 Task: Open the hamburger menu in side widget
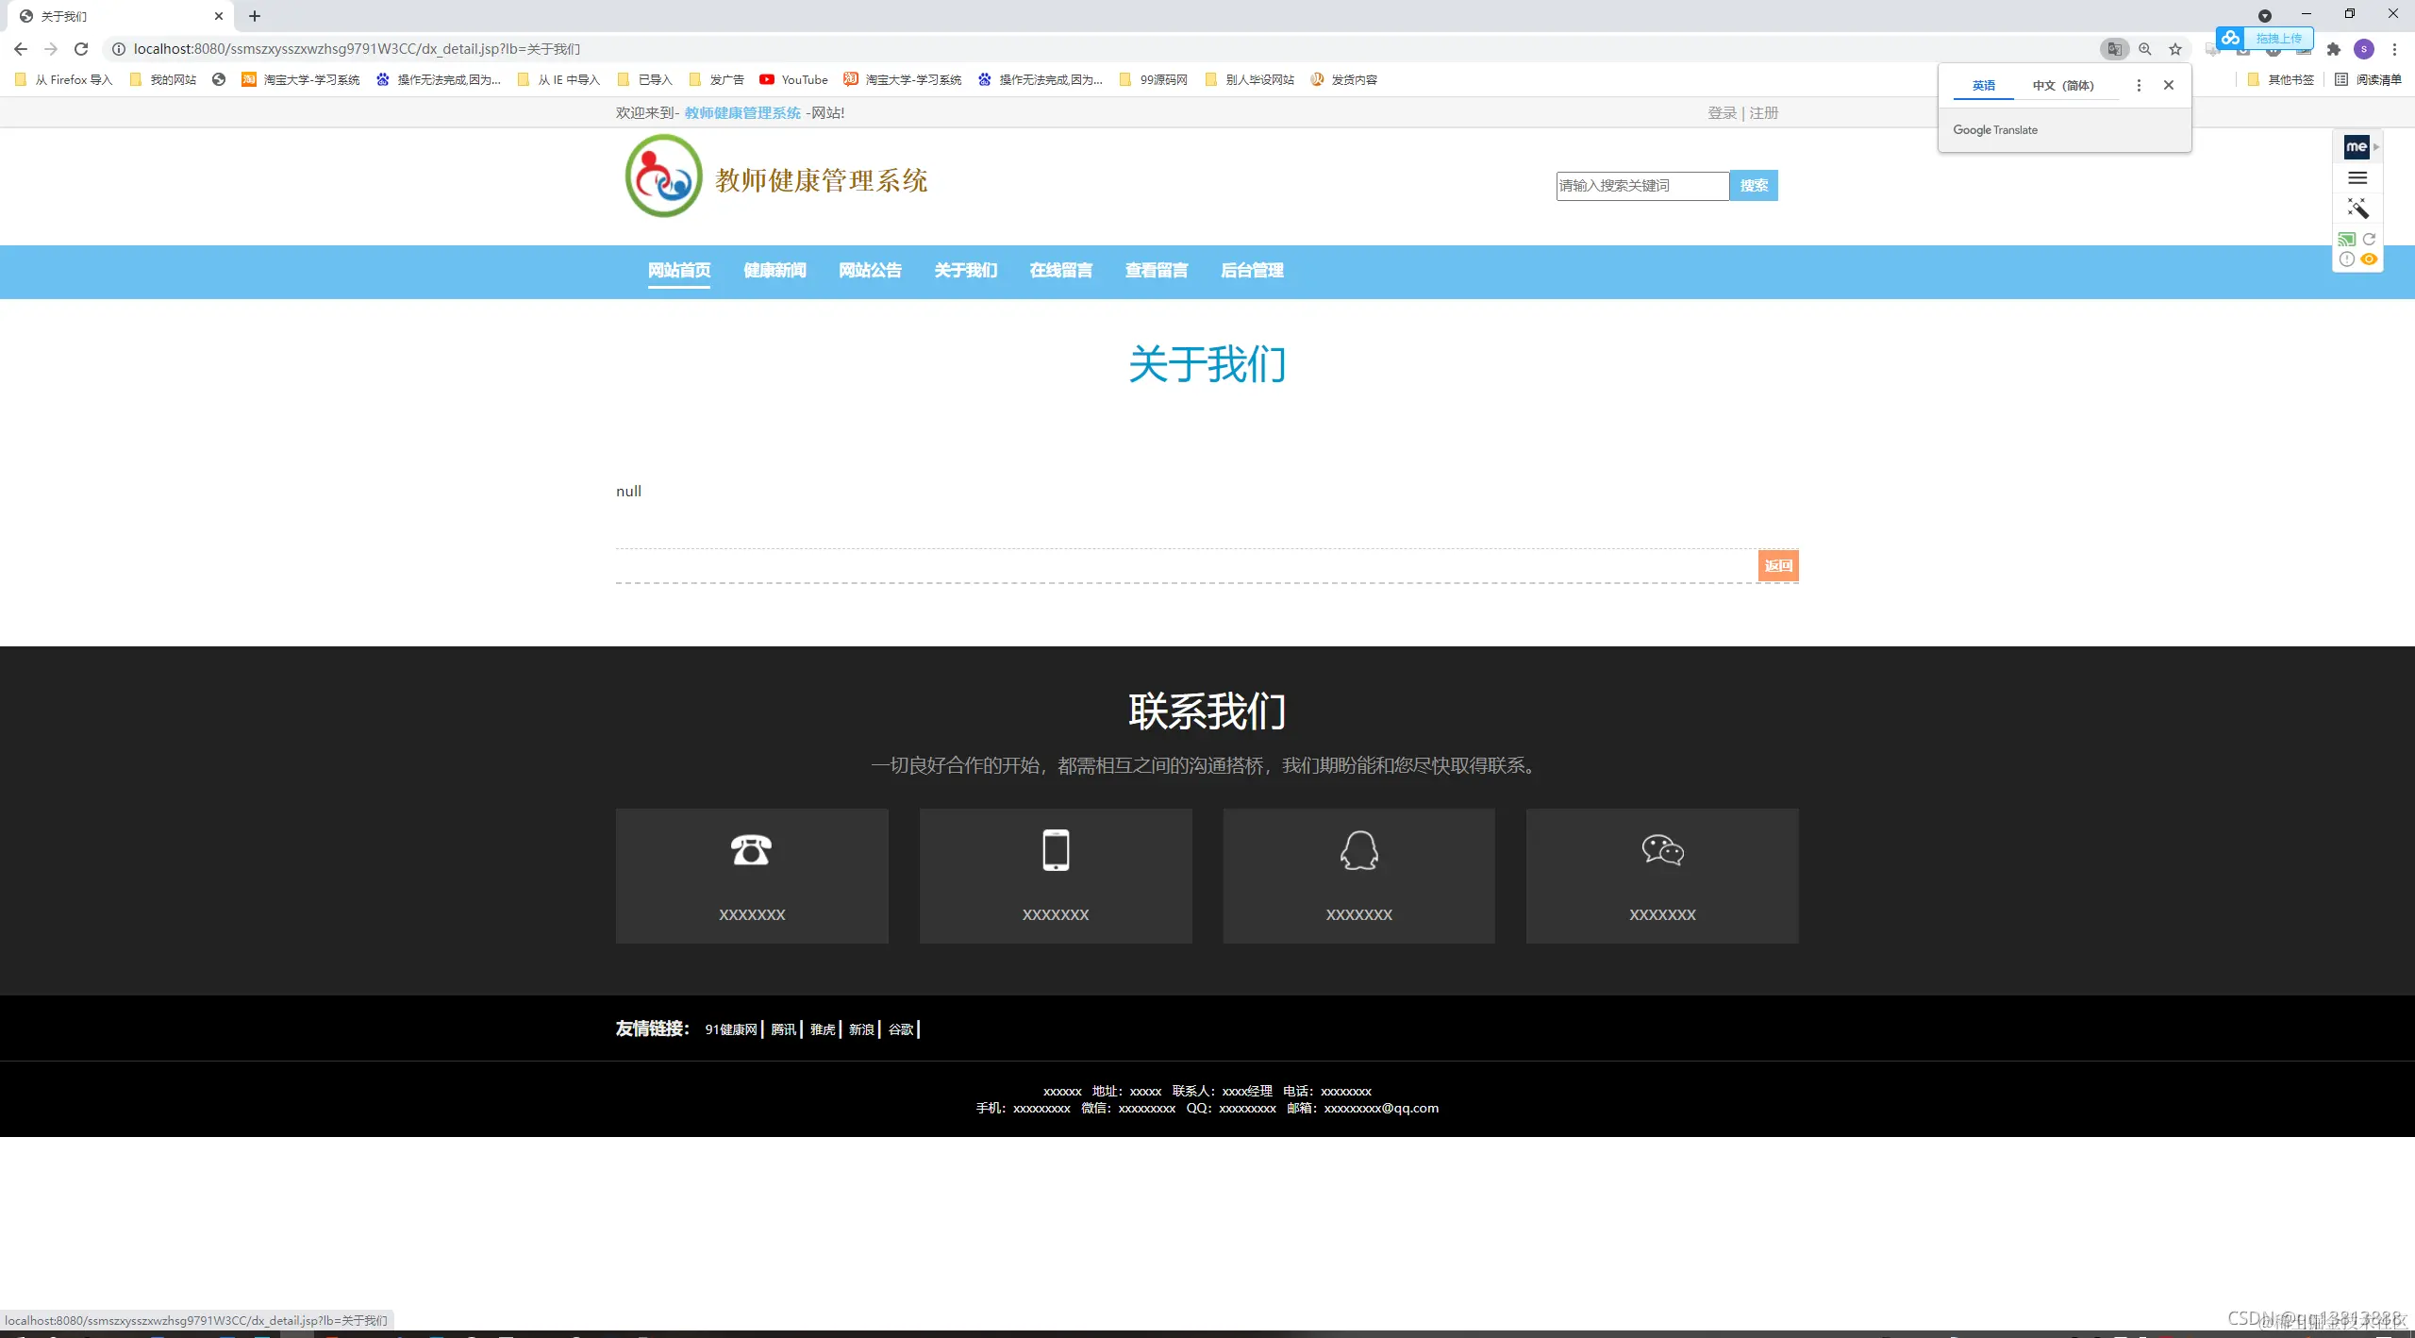(2356, 177)
